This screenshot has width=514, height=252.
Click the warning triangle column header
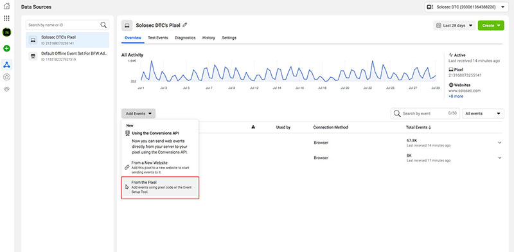coord(253,127)
